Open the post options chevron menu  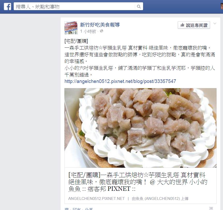pos(215,24)
